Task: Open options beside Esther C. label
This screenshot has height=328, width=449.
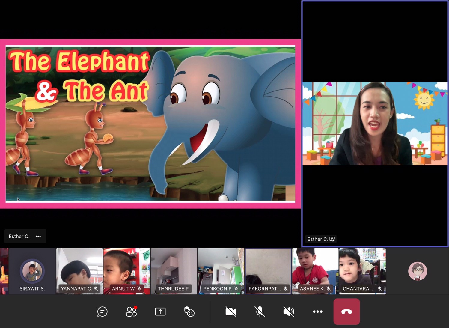Action: (x=38, y=236)
